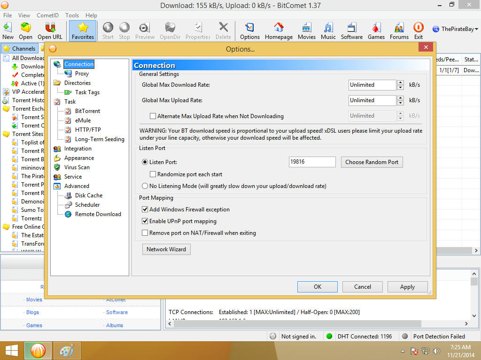
Task: Select Task Tags options page
Action: tap(87, 92)
